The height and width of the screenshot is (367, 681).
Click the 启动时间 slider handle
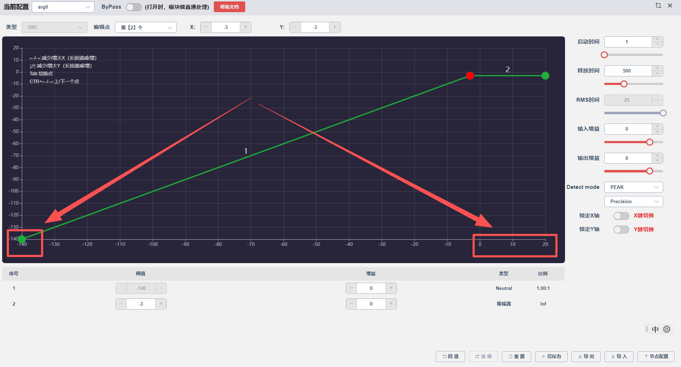pos(604,55)
